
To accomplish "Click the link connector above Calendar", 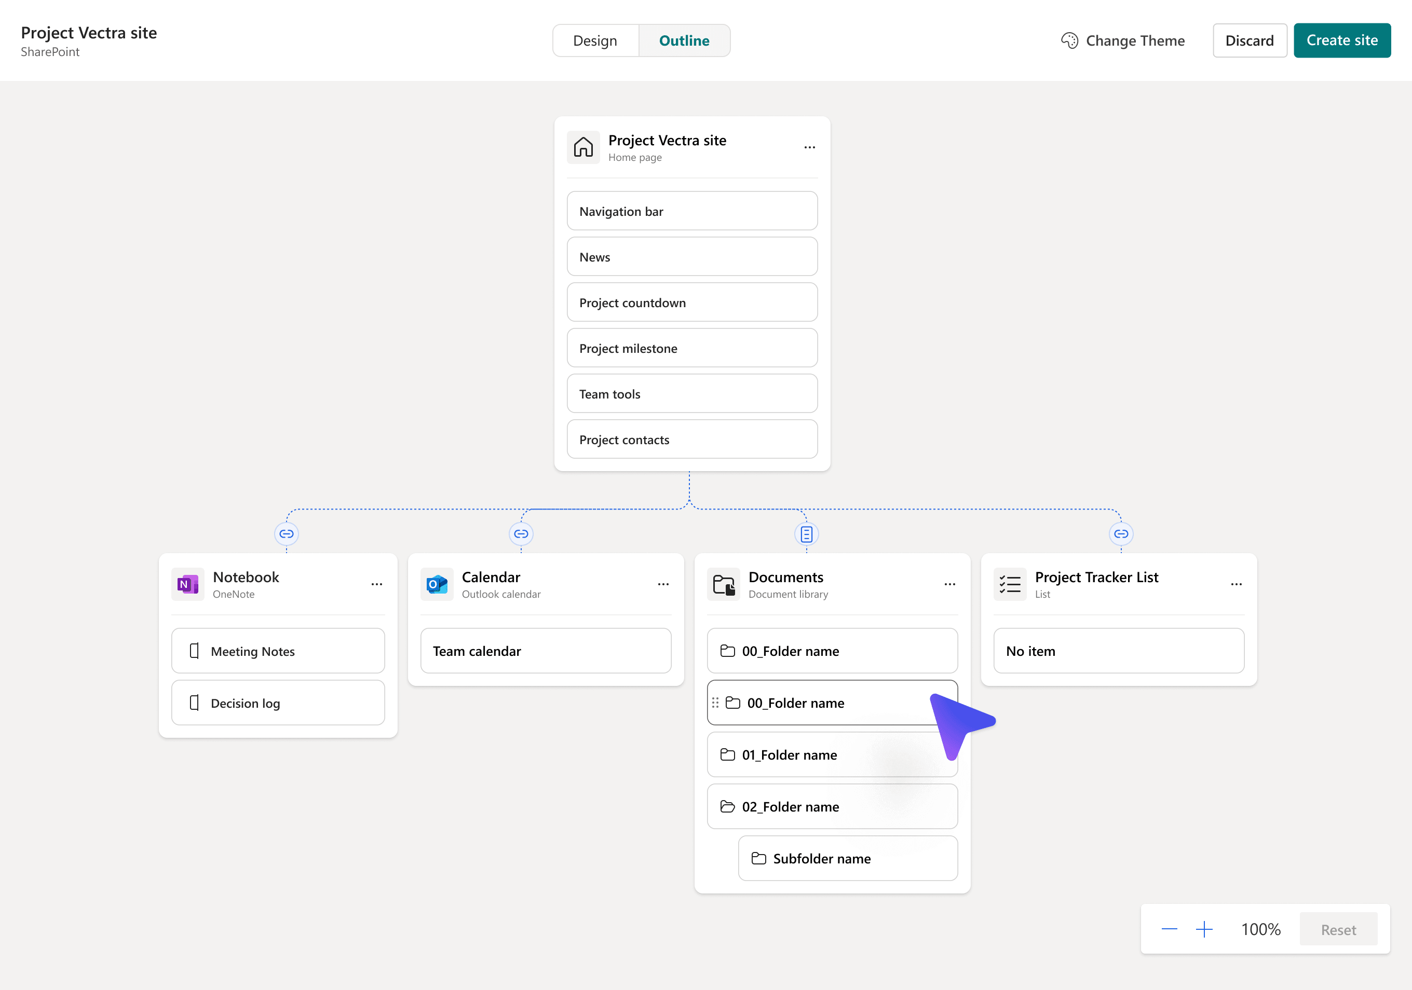I will click(x=521, y=534).
